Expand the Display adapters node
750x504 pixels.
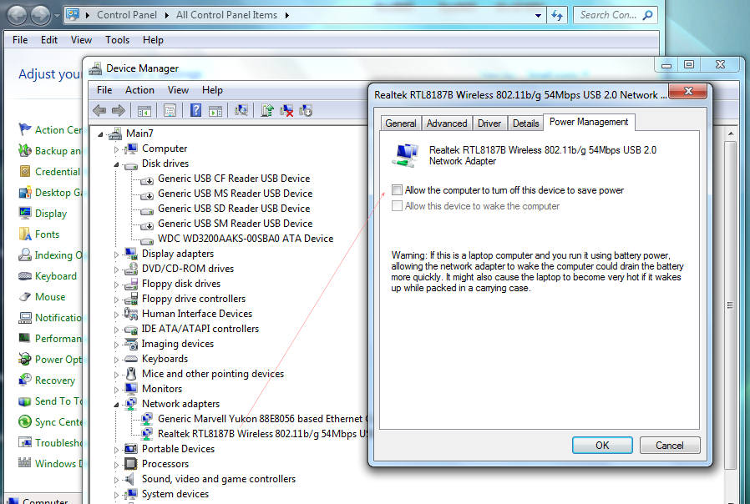(116, 255)
